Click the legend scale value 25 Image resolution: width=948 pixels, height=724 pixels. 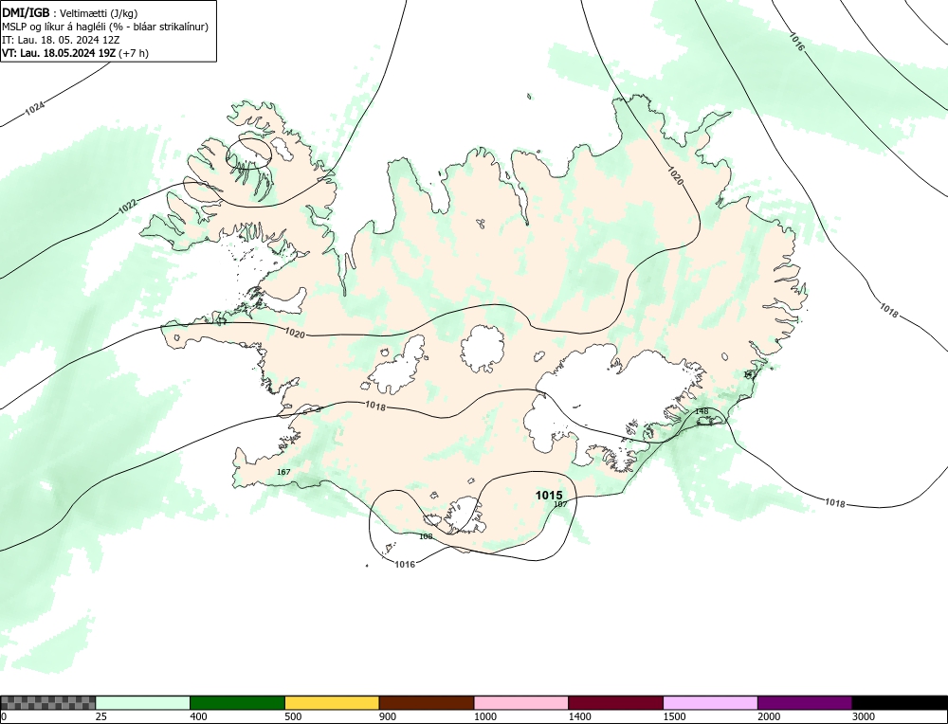(x=101, y=716)
